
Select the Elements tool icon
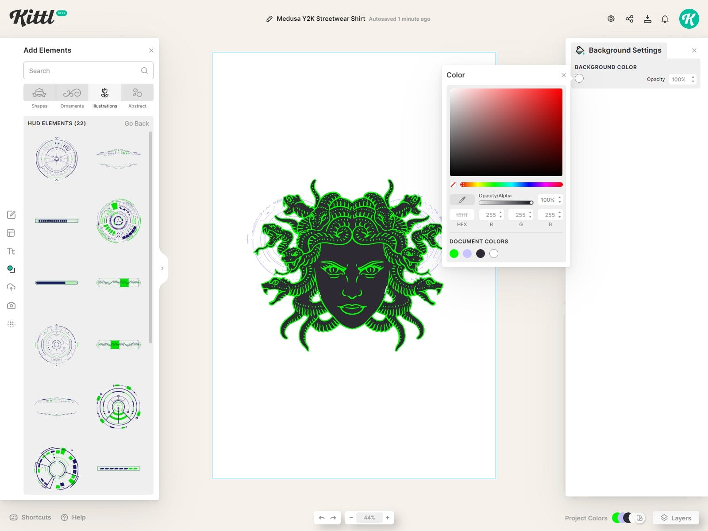[12, 269]
